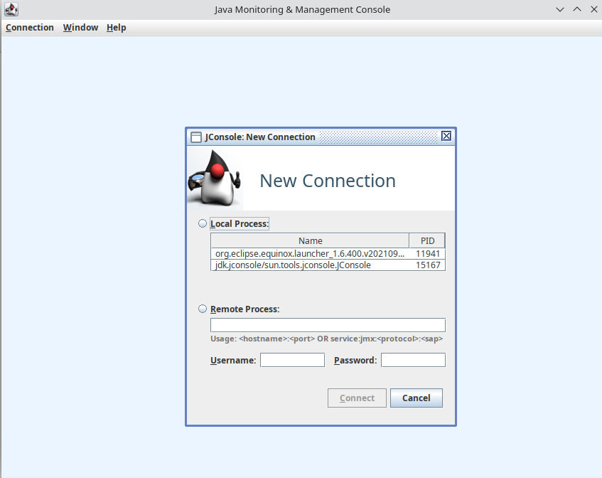This screenshot has width=602, height=478.
Task: Click the Name column header
Action: tap(310, 241)
